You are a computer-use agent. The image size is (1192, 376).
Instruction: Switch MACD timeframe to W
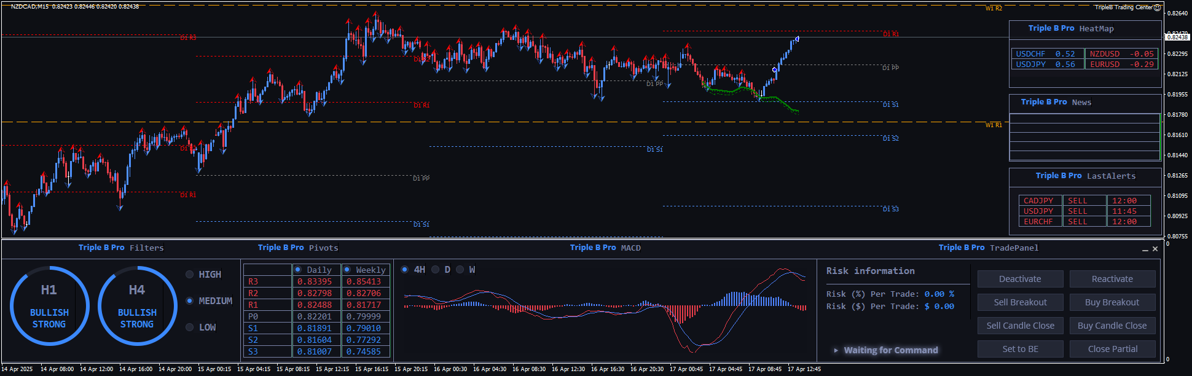click(460, 270)
